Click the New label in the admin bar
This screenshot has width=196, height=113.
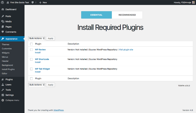coord(45,2)
